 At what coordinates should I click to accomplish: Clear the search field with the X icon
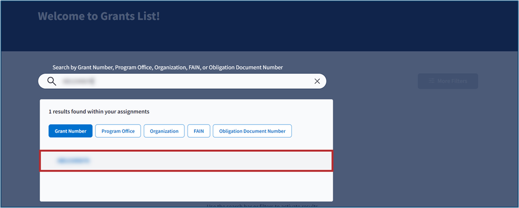click(x=317, y=81)
